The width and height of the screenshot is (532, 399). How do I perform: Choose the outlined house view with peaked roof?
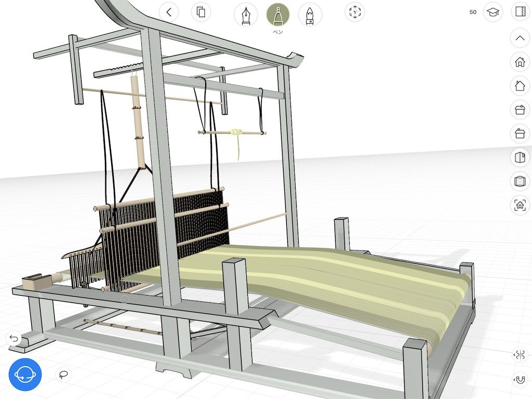[x=520, y=86]
